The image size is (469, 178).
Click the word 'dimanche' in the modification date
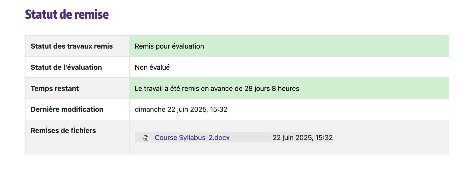[x=150, y=109]
